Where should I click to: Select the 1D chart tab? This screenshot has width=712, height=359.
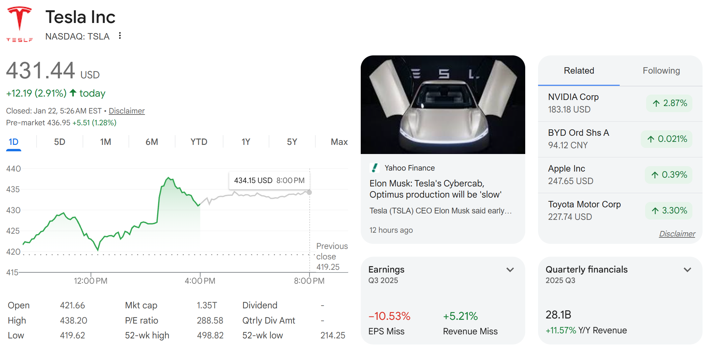coord(14,142)
